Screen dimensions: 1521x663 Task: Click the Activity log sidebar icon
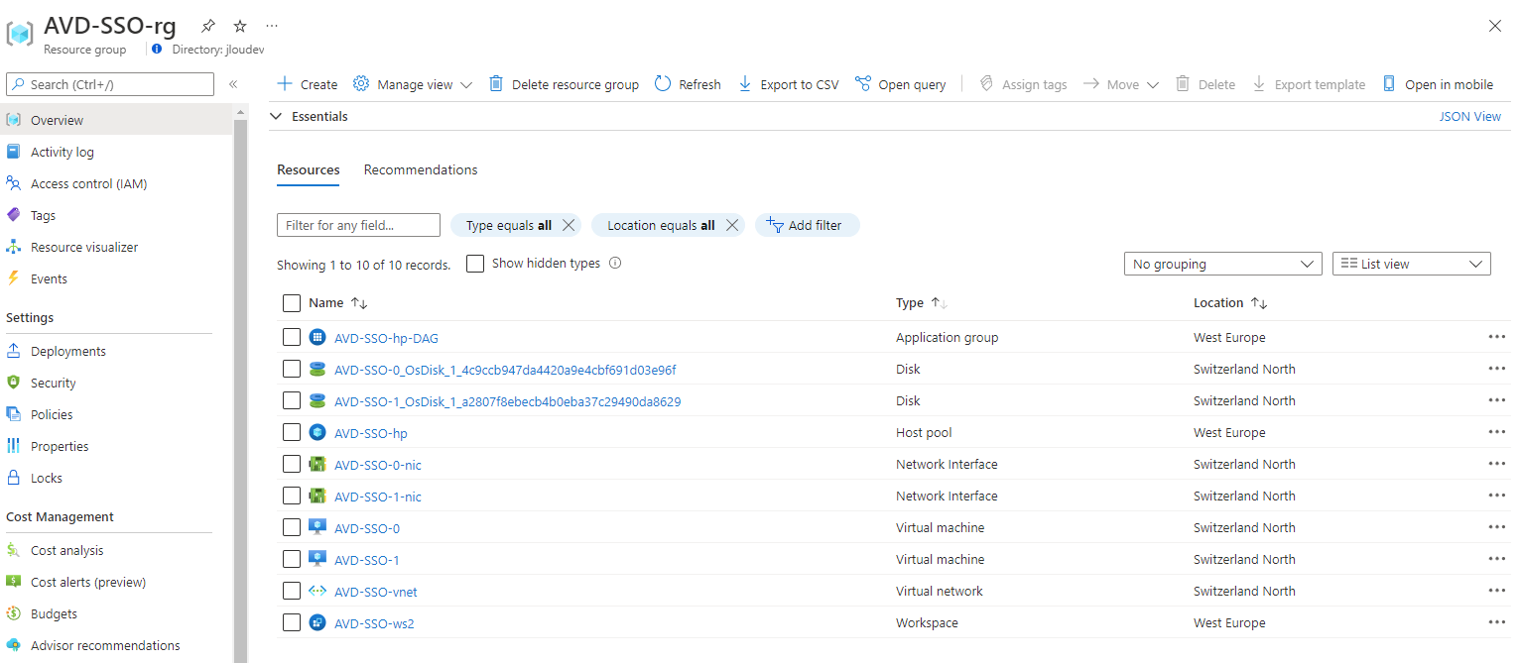tap(13, 152)
